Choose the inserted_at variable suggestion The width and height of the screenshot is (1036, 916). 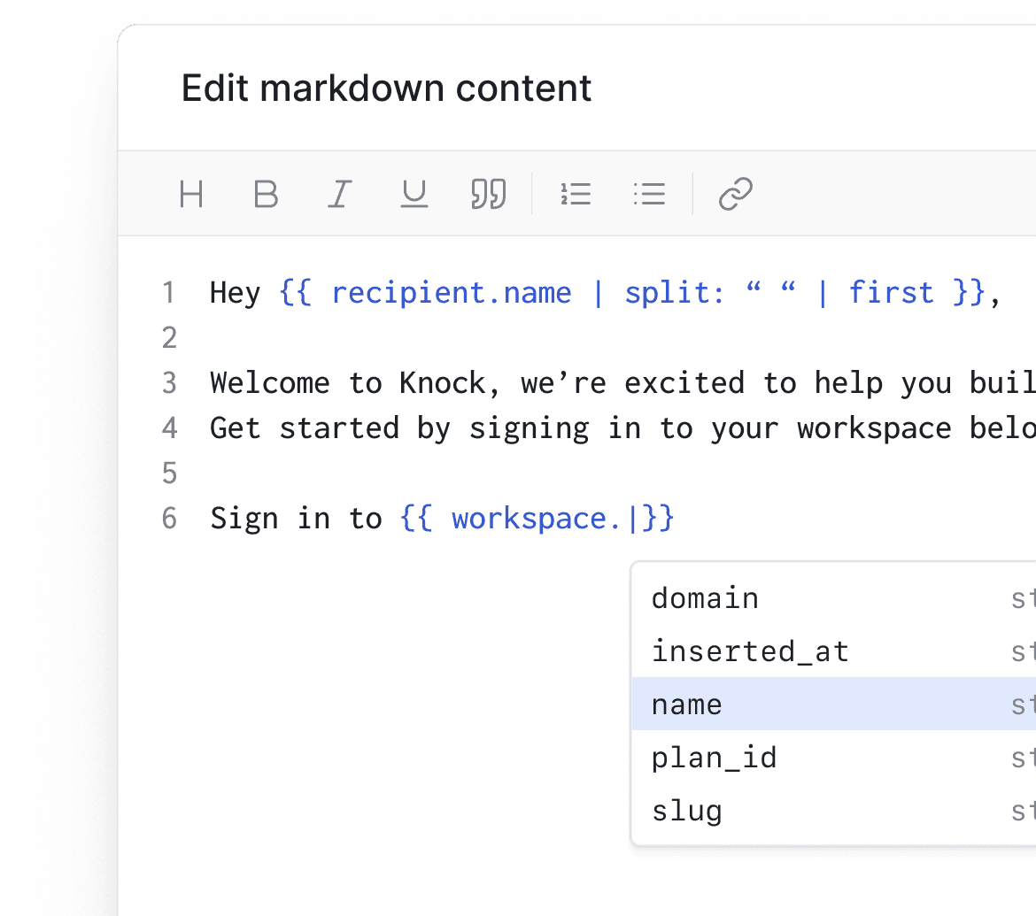pyautogui.click(x=750, y=651)
